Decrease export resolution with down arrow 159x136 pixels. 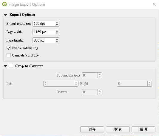57,25
